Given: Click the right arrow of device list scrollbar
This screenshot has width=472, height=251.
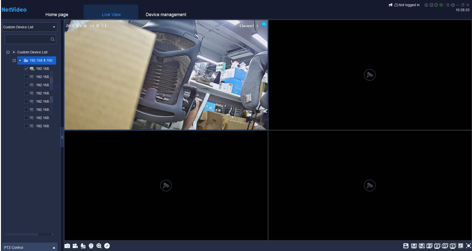Looking at the screenshot, I should coord(52,234).
